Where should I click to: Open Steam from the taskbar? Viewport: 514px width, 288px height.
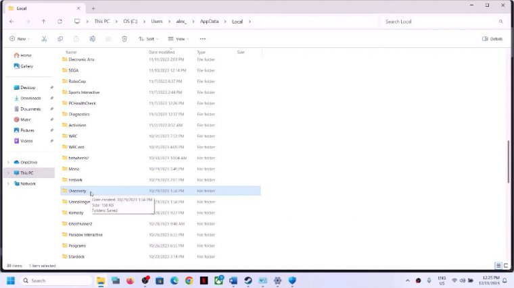pyautogui.click(x=247, y=280)
